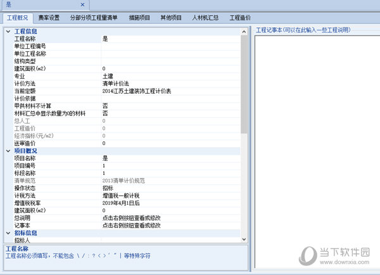
Task: Select the 计税方法 value 增值税一般计税
Action: [170, 196]
